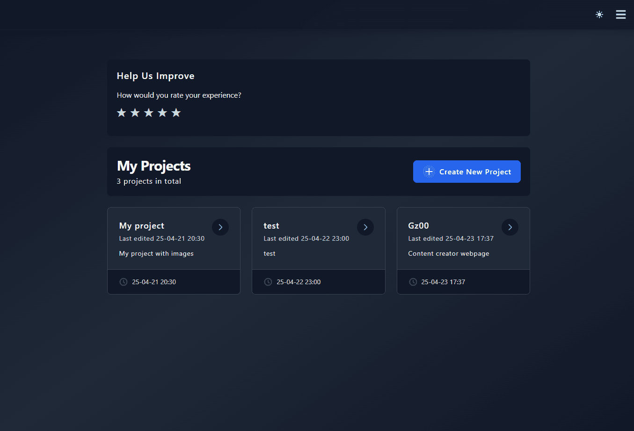Screen dimensions: 634x431
Task: Rate your experience four stars
Action: (x=162, y=112)
